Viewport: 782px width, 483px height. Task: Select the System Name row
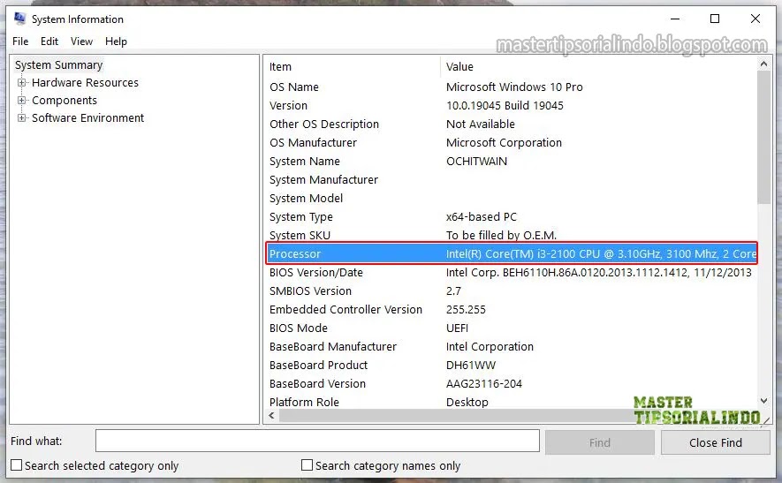click(x=511, y=161)
